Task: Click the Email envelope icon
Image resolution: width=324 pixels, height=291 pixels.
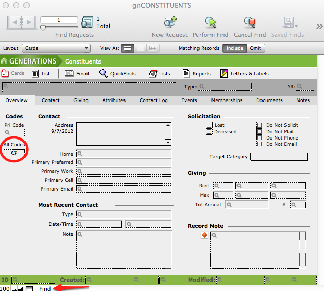Action: [x=69, y=73]
